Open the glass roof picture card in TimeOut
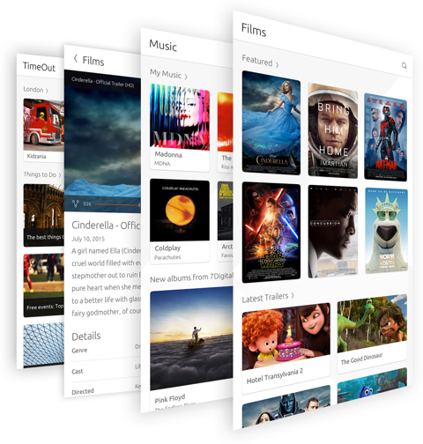 [x=43, y=345]
